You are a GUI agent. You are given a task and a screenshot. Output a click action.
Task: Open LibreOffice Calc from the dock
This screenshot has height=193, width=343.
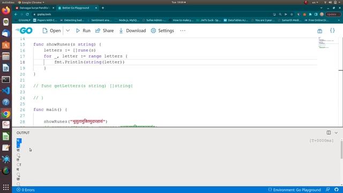pyautogui.click(x=6, y=137)
